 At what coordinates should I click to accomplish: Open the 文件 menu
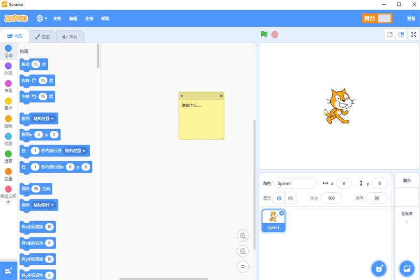pyautogui.click(x=57, y=18)
